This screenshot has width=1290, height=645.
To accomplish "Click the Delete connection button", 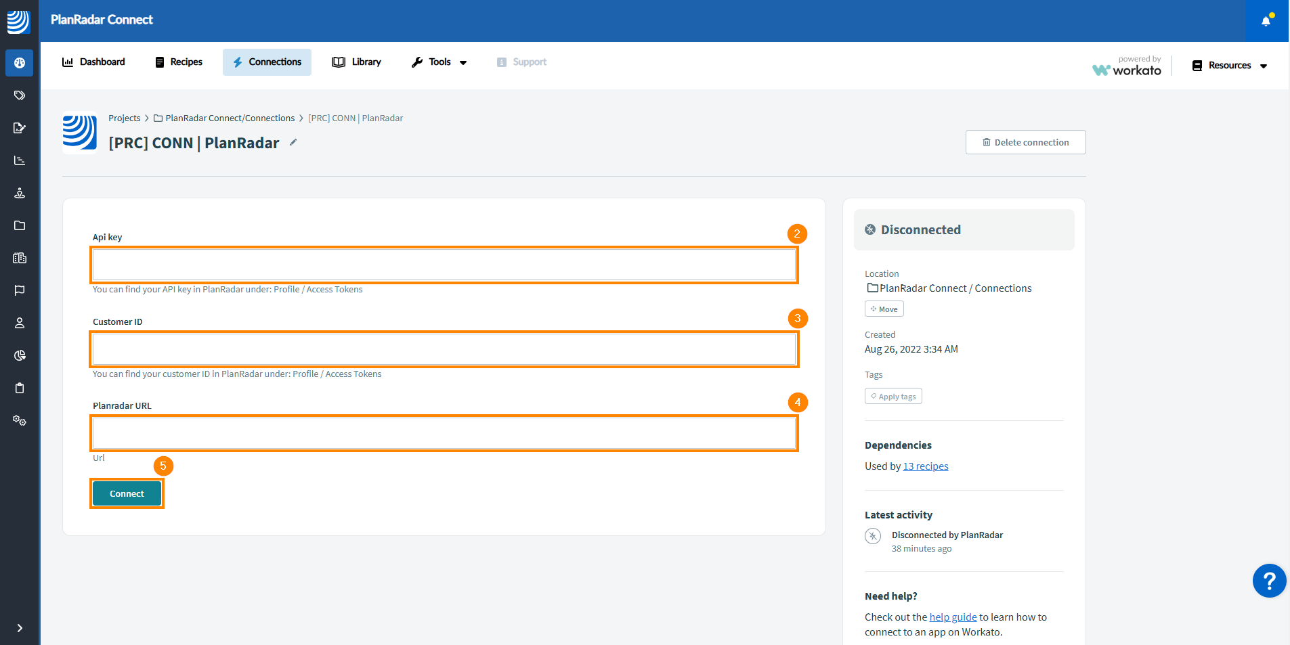I will click(1025, 142).
